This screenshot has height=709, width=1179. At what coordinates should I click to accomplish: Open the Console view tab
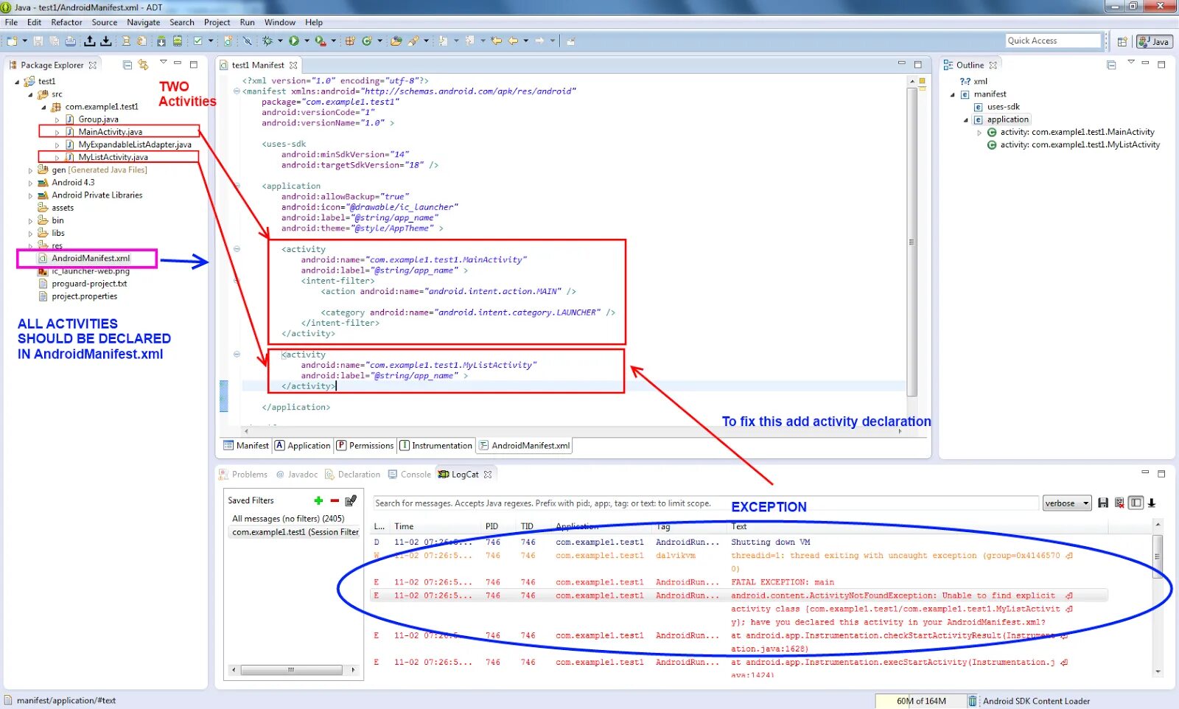pos(409,475)
